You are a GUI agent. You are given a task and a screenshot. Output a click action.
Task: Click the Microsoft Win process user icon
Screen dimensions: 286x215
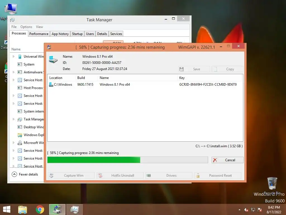(x=20, y=143)
